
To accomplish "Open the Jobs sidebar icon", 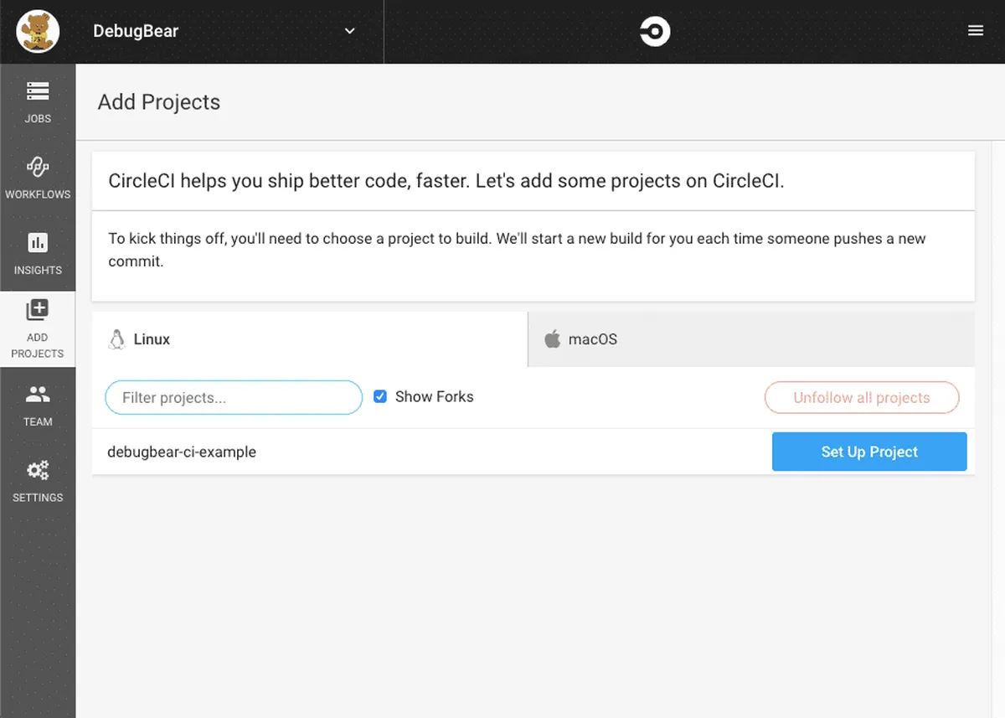I will click(38, 90).
